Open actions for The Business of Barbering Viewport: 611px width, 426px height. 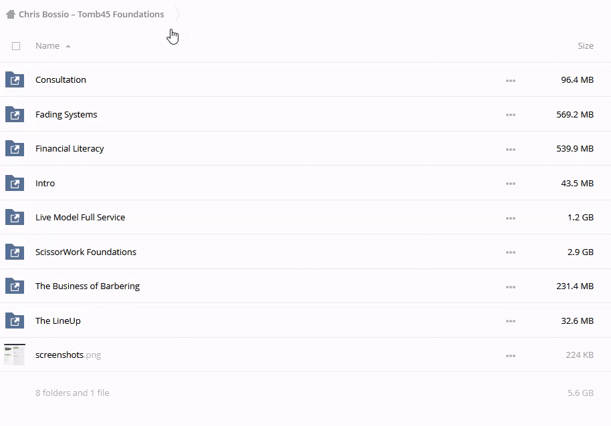click(x=511, y=287)
